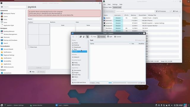The image size is (190, 107).
Task: Click the System Settings search field
Action: (15, 7)
